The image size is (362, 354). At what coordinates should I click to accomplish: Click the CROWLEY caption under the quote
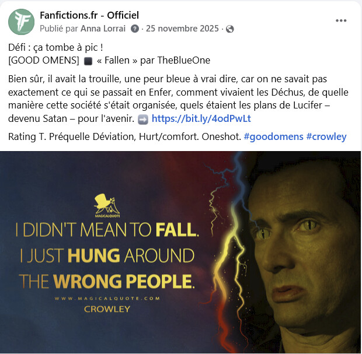point(107,309)
